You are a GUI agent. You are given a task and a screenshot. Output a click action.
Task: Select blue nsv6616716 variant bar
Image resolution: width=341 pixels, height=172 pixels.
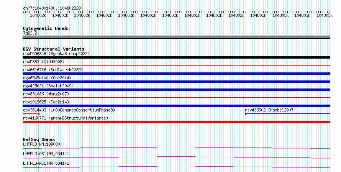click(176, 74)
